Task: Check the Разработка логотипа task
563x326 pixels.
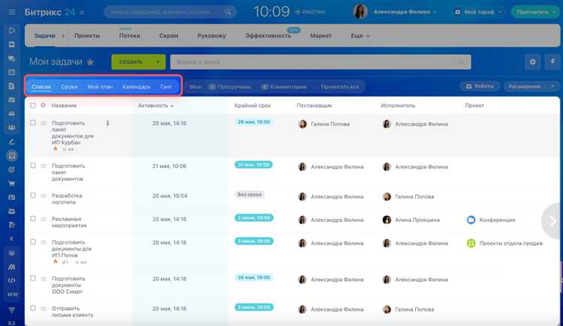Action: tap(33, 195)
